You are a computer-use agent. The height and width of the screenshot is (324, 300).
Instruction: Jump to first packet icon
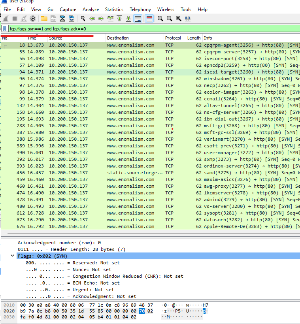119,19
